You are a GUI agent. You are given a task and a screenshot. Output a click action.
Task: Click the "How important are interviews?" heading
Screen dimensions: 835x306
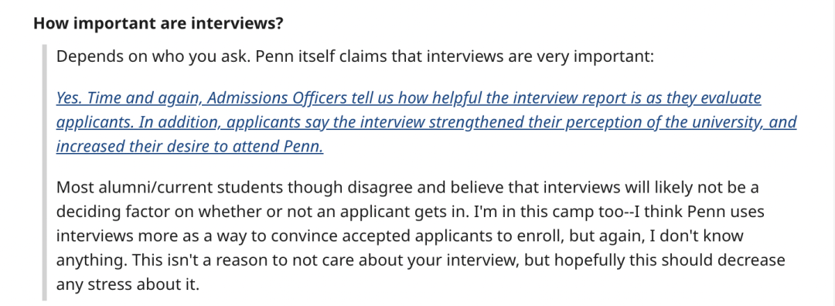click(158, 25)
